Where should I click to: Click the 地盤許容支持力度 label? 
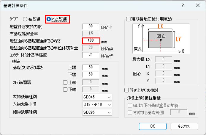coord(26,27)
